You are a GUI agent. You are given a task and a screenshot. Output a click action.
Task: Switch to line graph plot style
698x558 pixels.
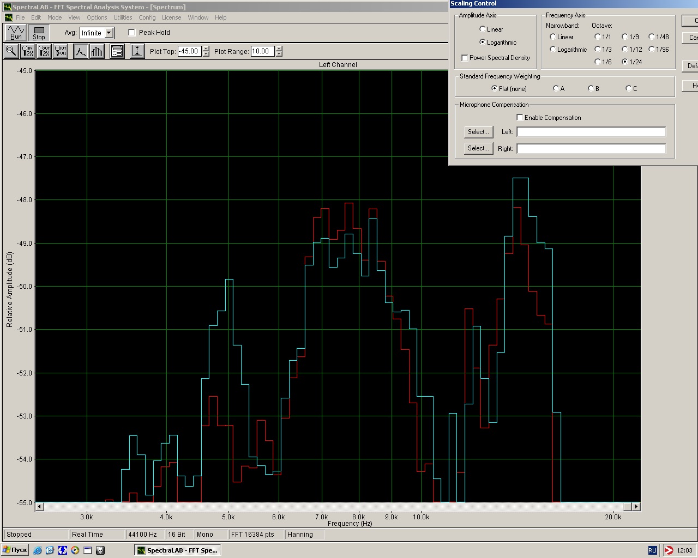click(x=81, y=51)
